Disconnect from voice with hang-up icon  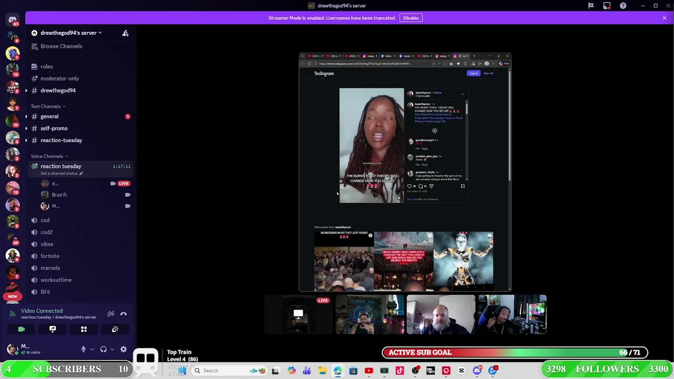click(124, 314)
